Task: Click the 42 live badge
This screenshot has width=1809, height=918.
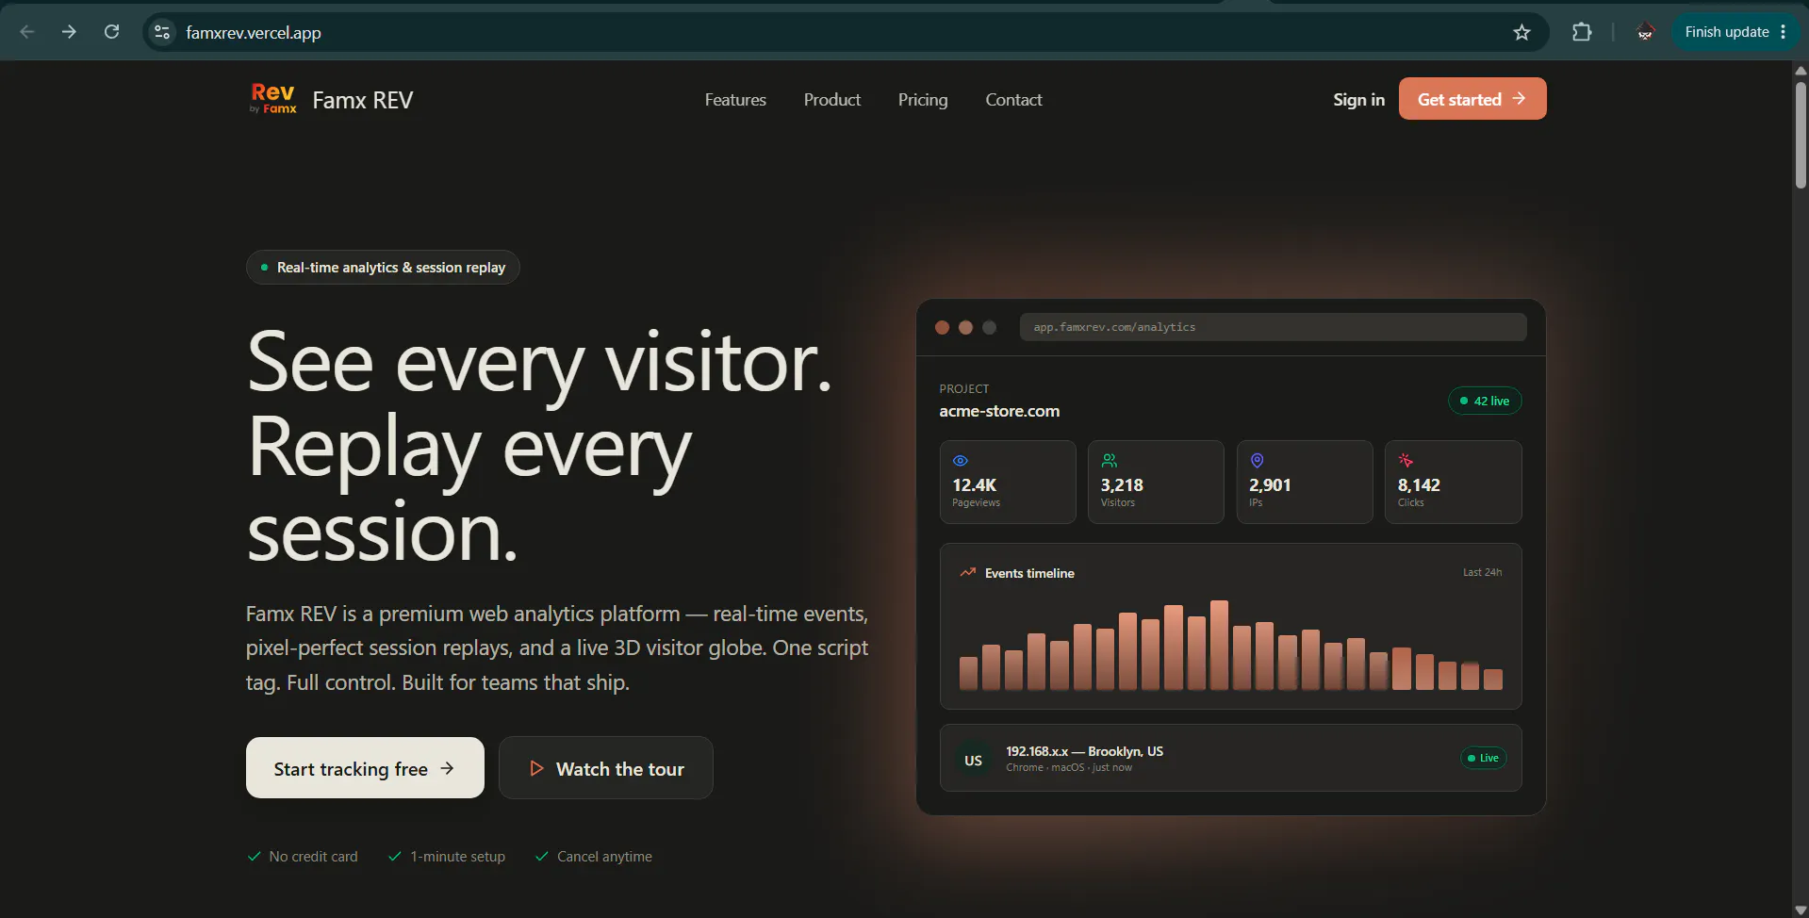Action: [x=1485, y=401]
